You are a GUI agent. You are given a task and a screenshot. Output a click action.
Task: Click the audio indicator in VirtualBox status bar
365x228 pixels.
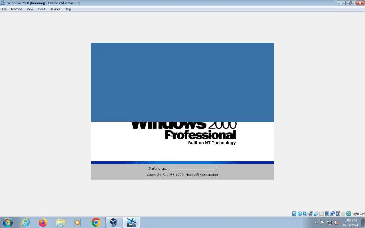click(305, 214)
